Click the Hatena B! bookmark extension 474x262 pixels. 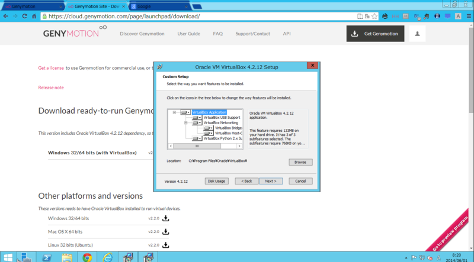(x=417, y=17)
